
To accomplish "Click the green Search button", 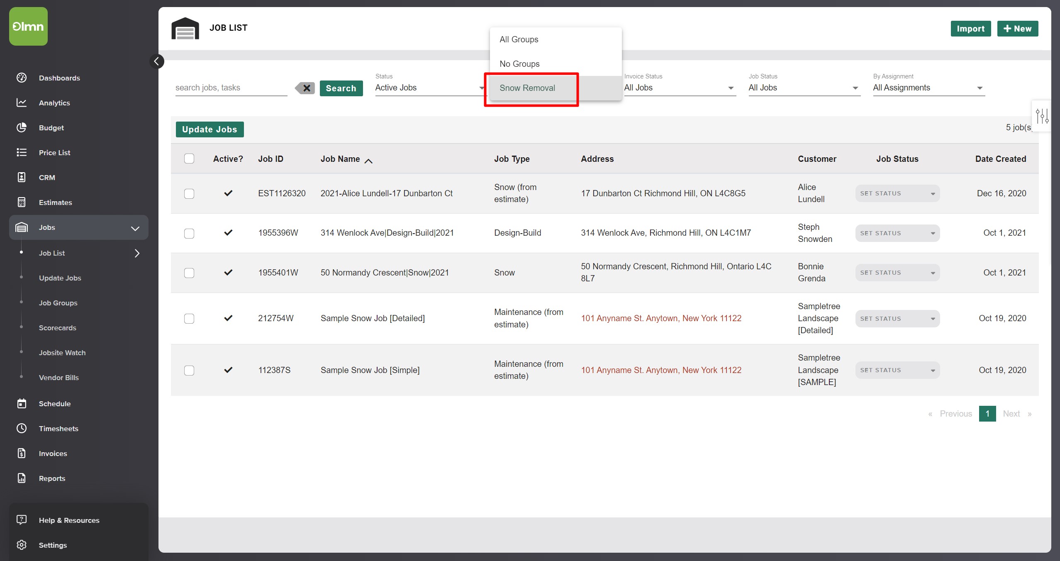I will [x=341, y=88].
